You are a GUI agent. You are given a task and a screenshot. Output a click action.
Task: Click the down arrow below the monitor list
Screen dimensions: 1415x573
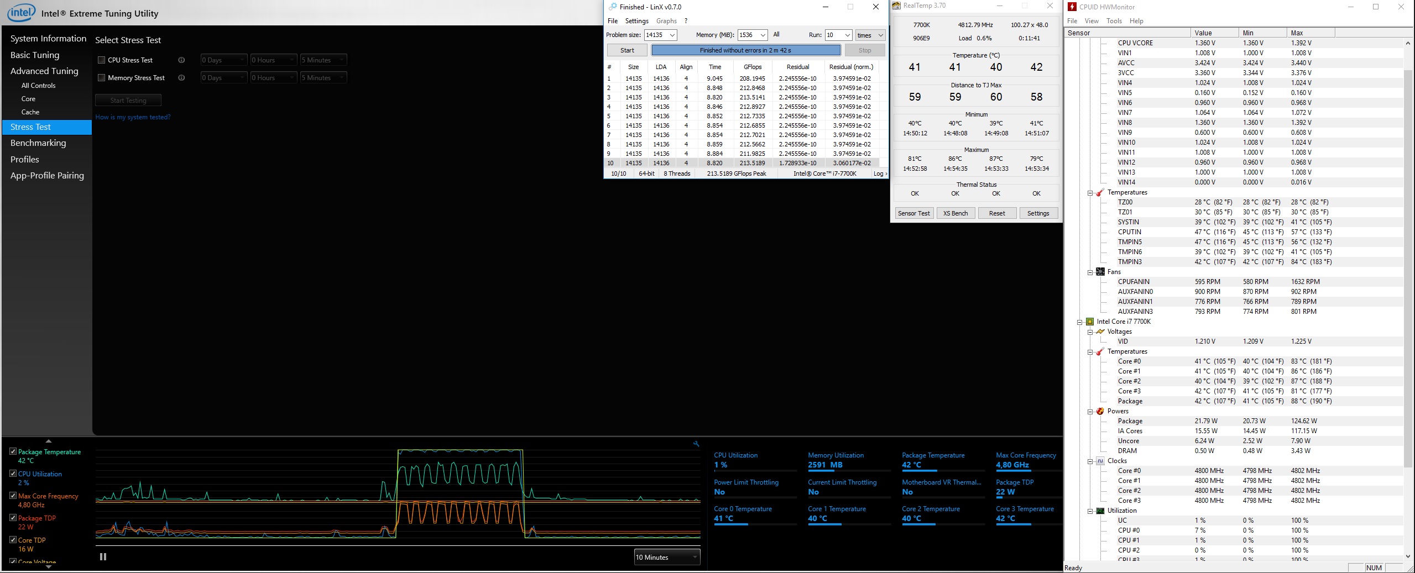coord(49,566)
